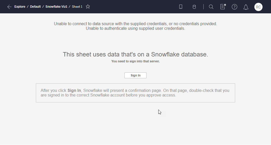Open the RC user account menu
Image resolution: width=271 pixels, height=145 pixels.
(258, 7)
